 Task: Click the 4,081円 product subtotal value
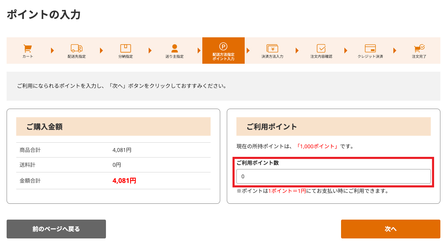tap(122, 150)
